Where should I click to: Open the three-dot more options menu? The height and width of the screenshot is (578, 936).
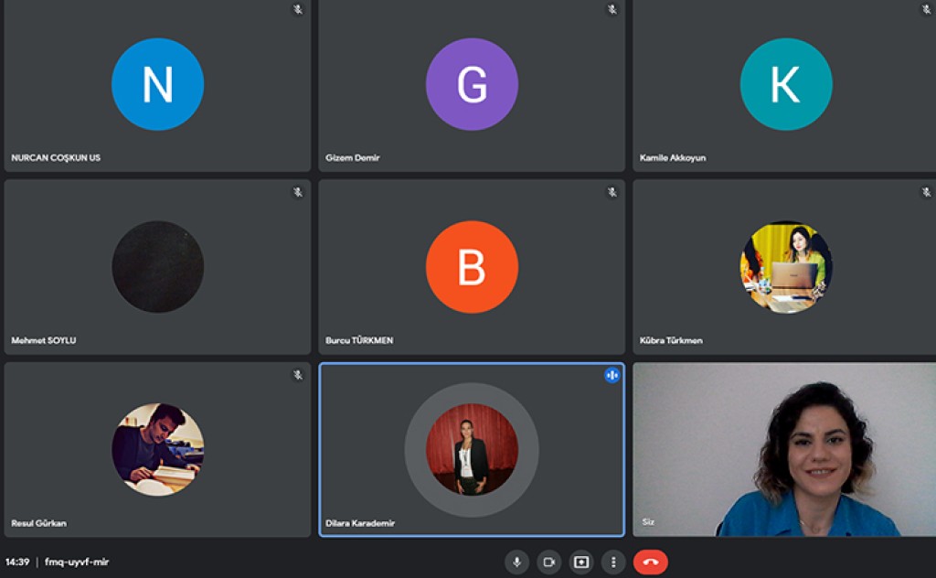coord(613,562)
